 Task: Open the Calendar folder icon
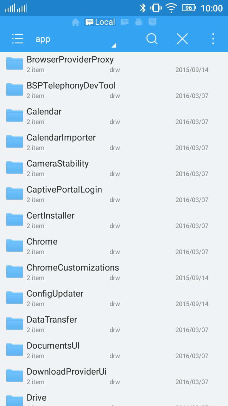click(x=15, y=116)
